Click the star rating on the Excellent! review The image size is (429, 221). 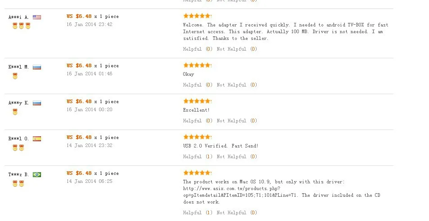[197, 101]
